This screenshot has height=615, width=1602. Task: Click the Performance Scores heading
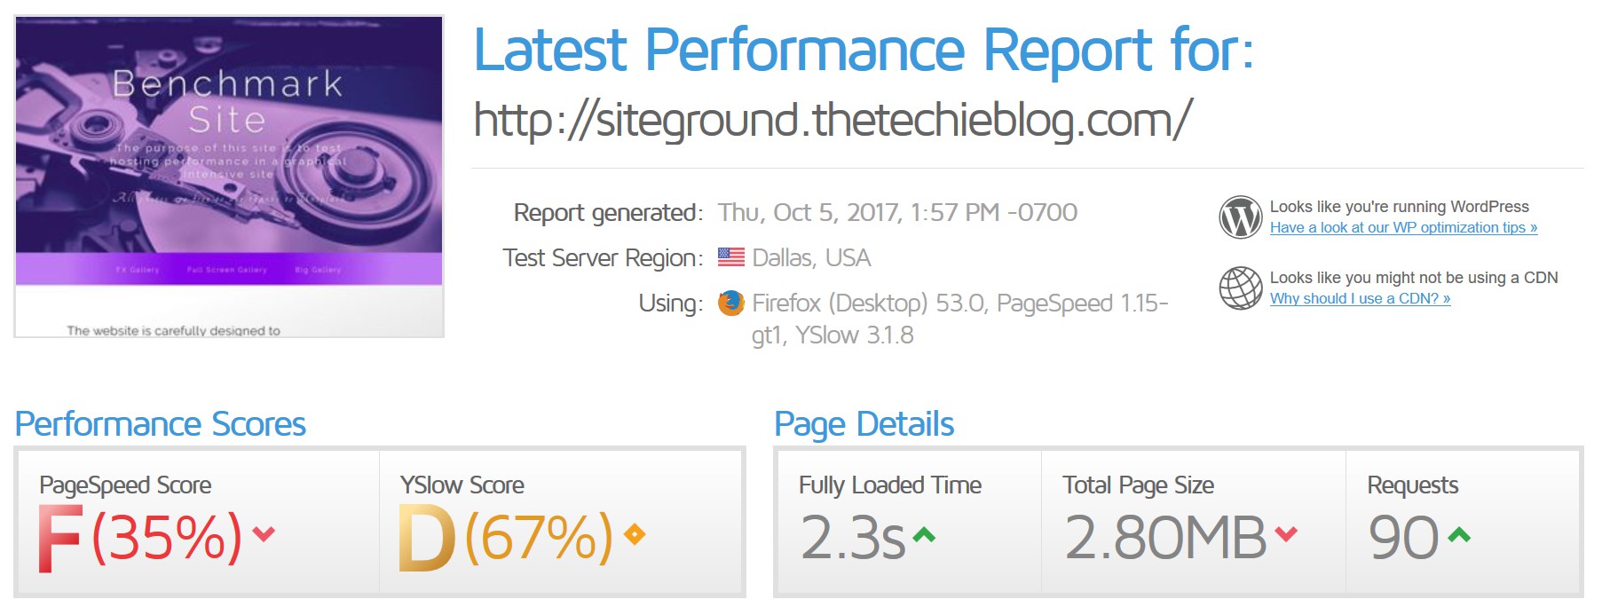click(161, 424)
